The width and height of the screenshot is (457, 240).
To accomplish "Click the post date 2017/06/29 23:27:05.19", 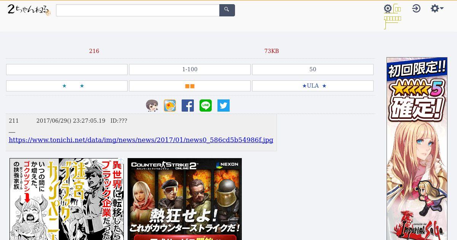I will (71, 121).
